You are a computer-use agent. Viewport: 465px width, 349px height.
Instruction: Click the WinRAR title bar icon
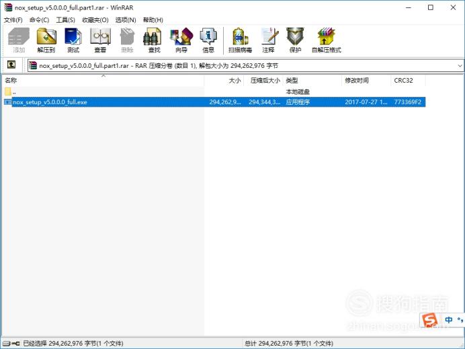point(8,7)
